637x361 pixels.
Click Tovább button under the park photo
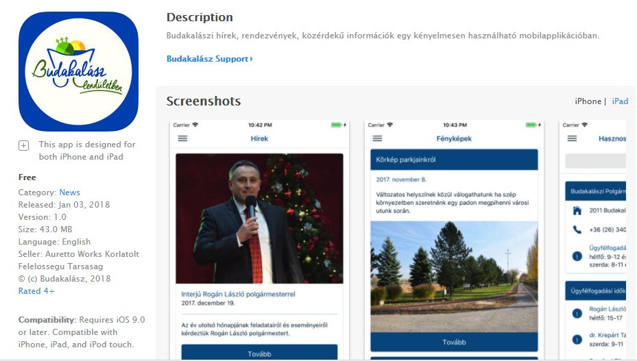454,342
